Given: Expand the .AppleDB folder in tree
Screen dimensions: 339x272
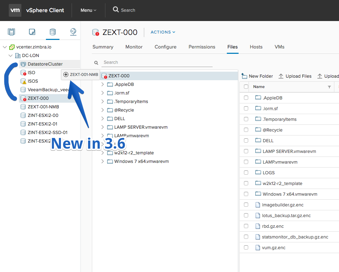Looking at the screenshot, I should click(x=103, y=84).
